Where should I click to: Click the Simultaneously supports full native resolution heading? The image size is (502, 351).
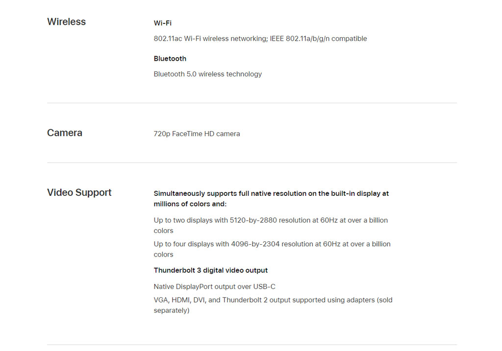coord(271,199)
